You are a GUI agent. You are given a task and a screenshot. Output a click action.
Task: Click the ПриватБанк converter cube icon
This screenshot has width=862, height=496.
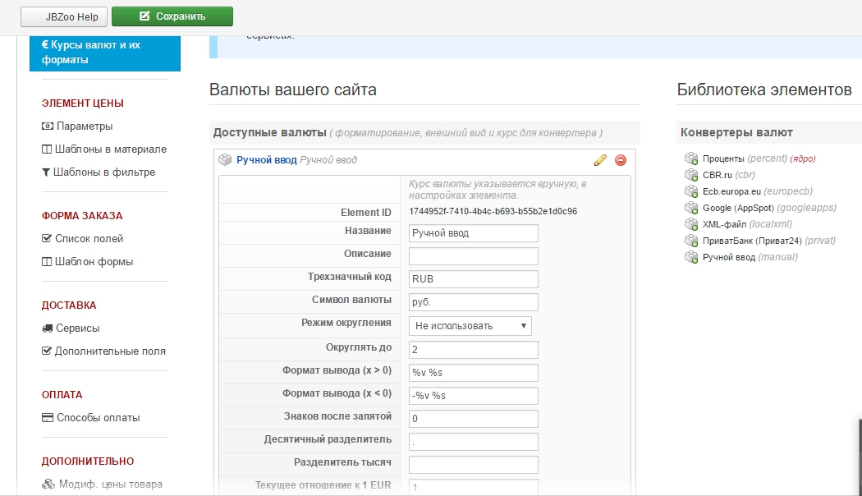pyautogui.click(x=690, y=241)
